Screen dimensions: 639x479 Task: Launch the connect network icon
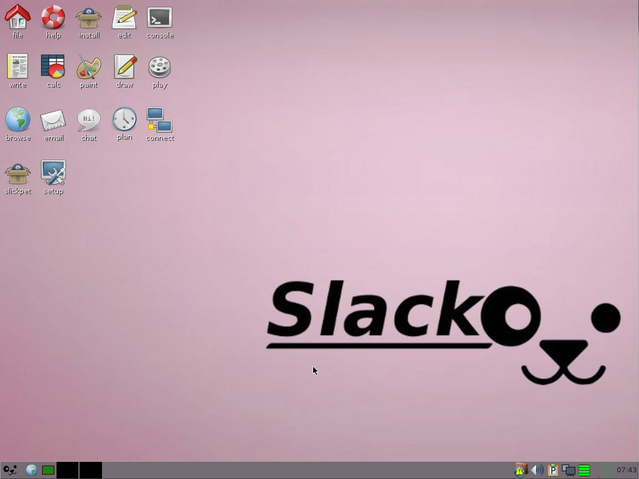[x=160, y=120]
